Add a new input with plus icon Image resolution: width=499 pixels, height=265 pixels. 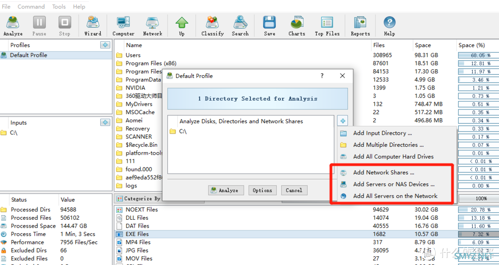pyautogui.click(x=105, y=122)
